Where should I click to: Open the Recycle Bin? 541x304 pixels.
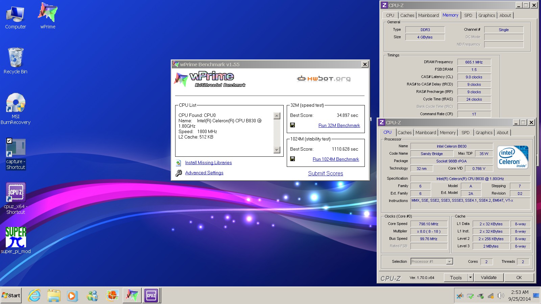(x=15, y=61)
